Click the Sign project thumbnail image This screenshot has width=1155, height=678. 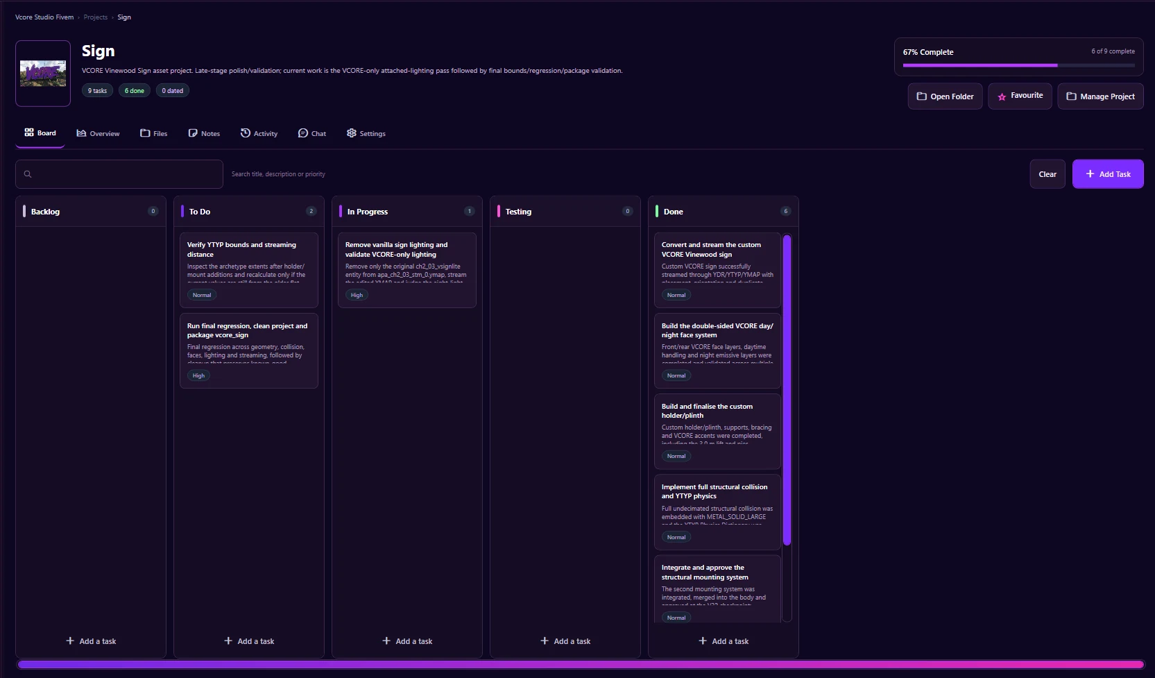point(43,74)
